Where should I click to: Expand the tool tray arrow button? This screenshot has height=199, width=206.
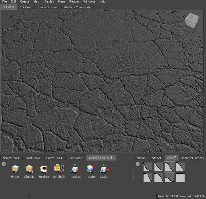(x=4, y=164)
